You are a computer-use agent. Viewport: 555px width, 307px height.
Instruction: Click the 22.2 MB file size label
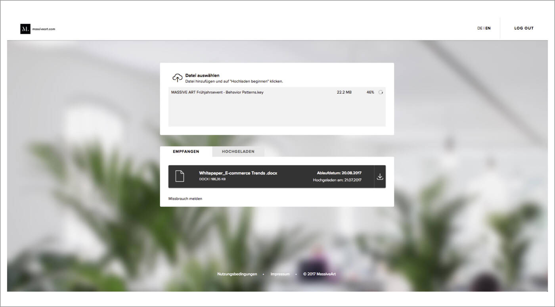[x=344, y=92]
